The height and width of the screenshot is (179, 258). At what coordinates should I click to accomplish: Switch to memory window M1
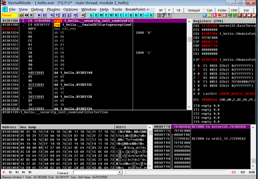click(4, 172)
